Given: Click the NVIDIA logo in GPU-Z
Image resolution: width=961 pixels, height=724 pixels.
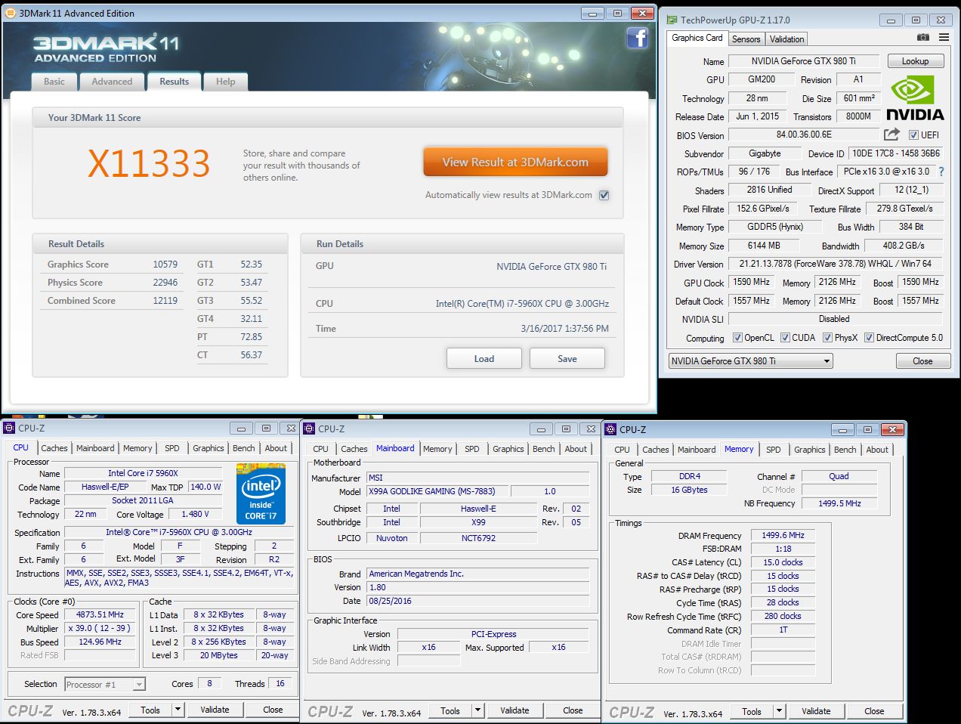Looking at the screenshot, I should (x=914, y=98).
